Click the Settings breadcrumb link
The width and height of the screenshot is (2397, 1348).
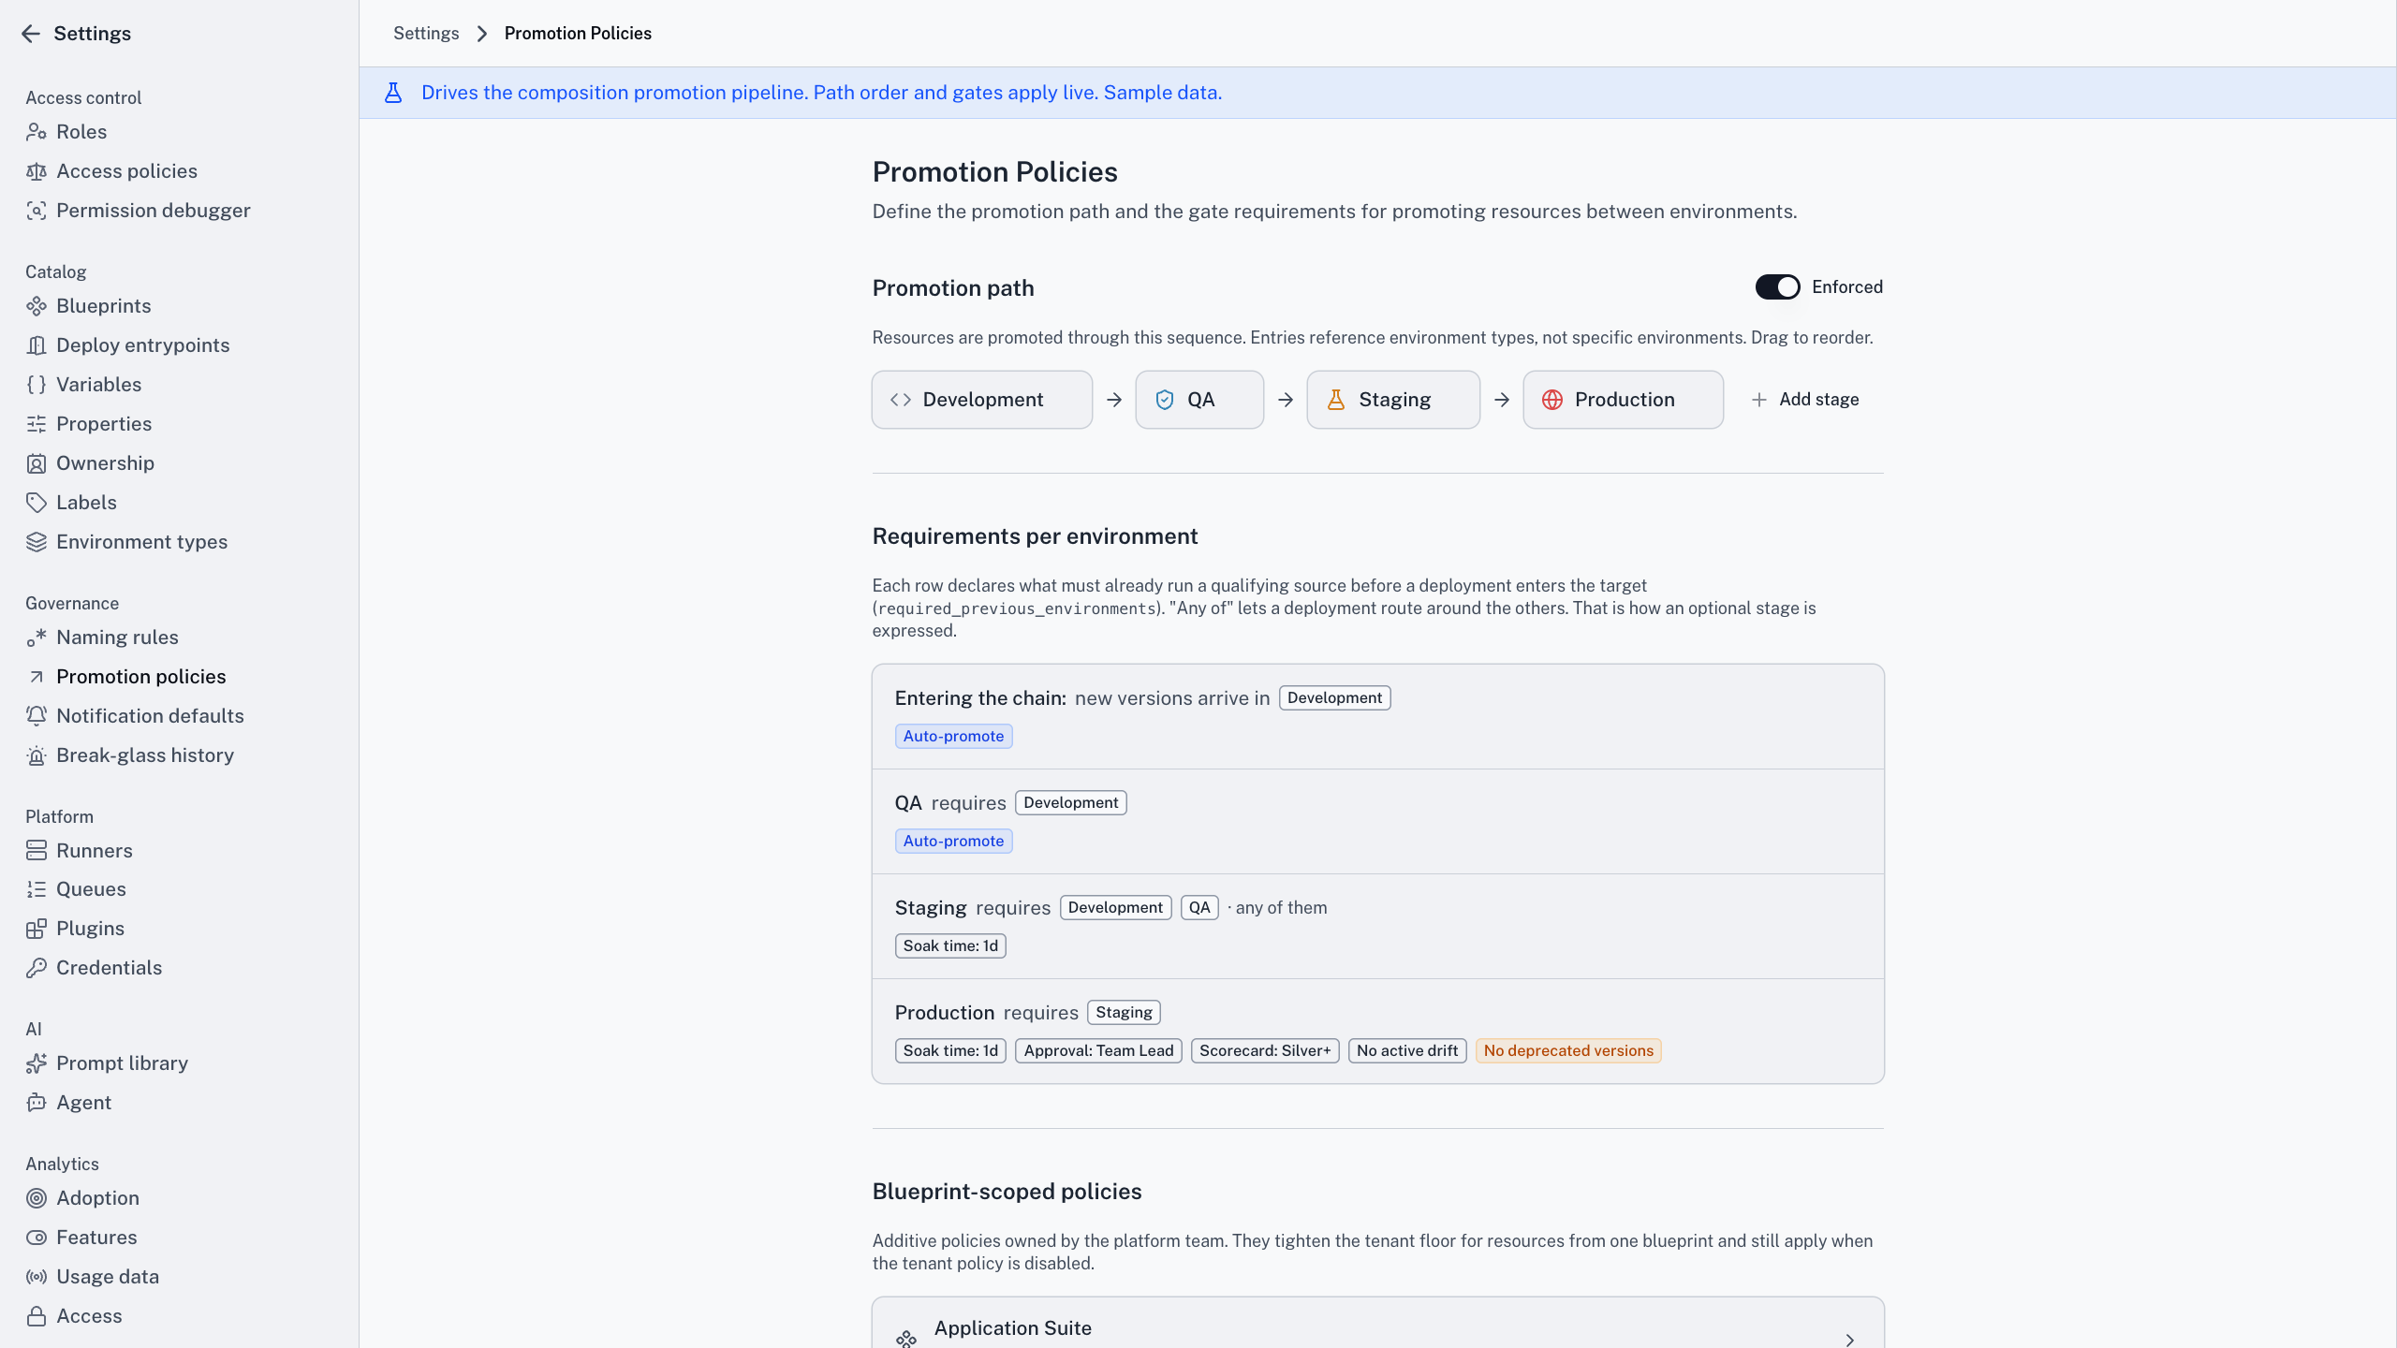426,34
